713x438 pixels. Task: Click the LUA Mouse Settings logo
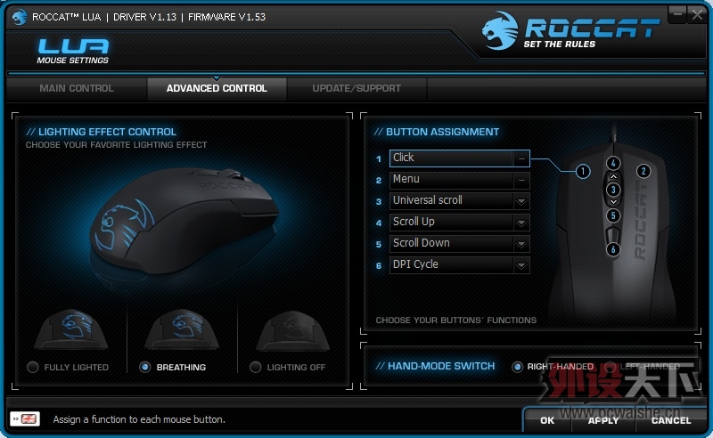tap(73, 51)
